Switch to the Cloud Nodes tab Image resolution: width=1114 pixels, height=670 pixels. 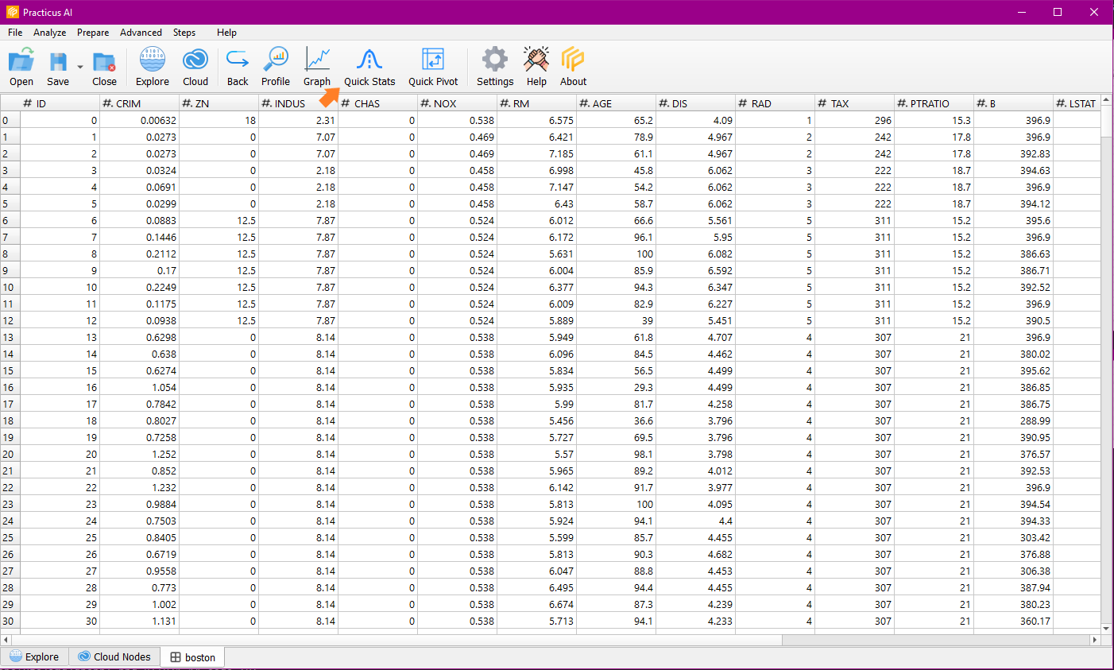click(114, 656)
